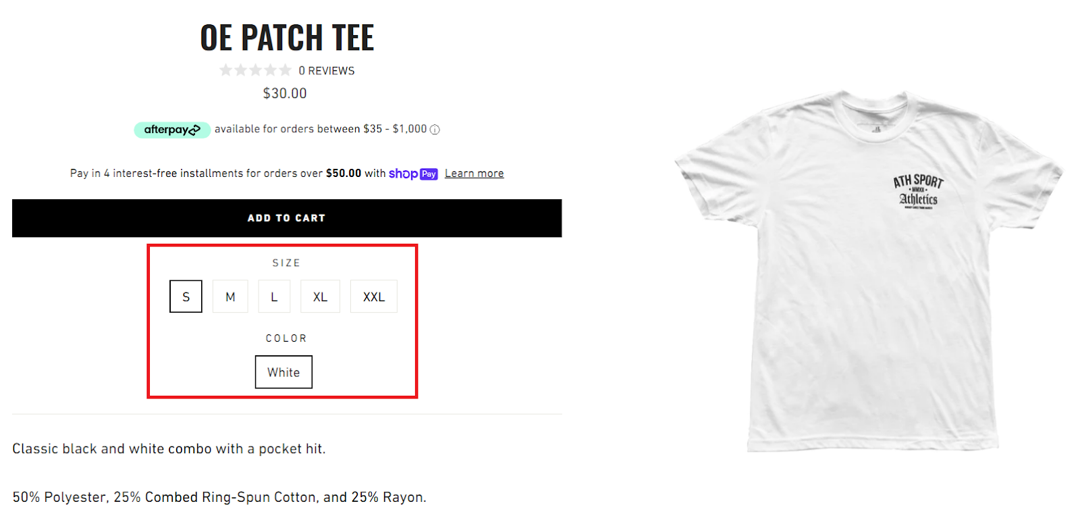The image size is (1080, 516).
Task: Select size M
Action: (230, 296)
